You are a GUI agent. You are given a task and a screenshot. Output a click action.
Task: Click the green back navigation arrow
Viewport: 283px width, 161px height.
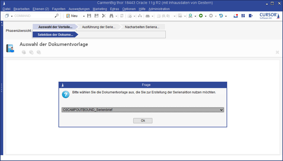coord(201,16)
